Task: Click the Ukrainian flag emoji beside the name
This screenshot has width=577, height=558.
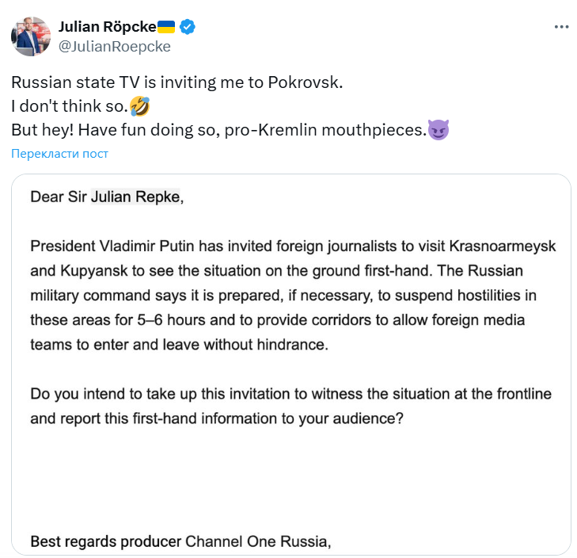Action: pos(166,27)
